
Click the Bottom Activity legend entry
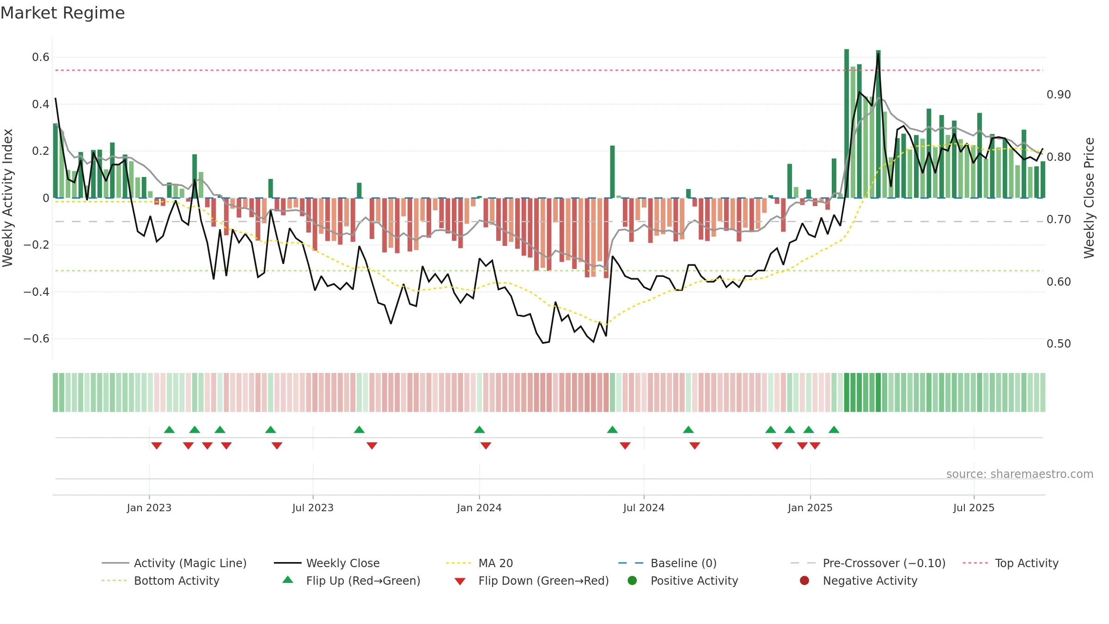pos(160,581)
